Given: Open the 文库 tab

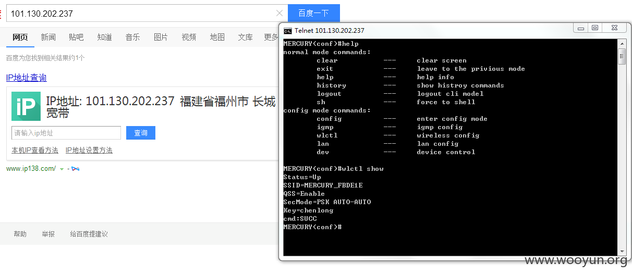Looking at the screenshot, I should (x=245, y=37).
